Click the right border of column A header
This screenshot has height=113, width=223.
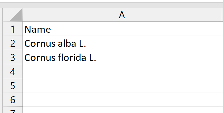point(221,15)
